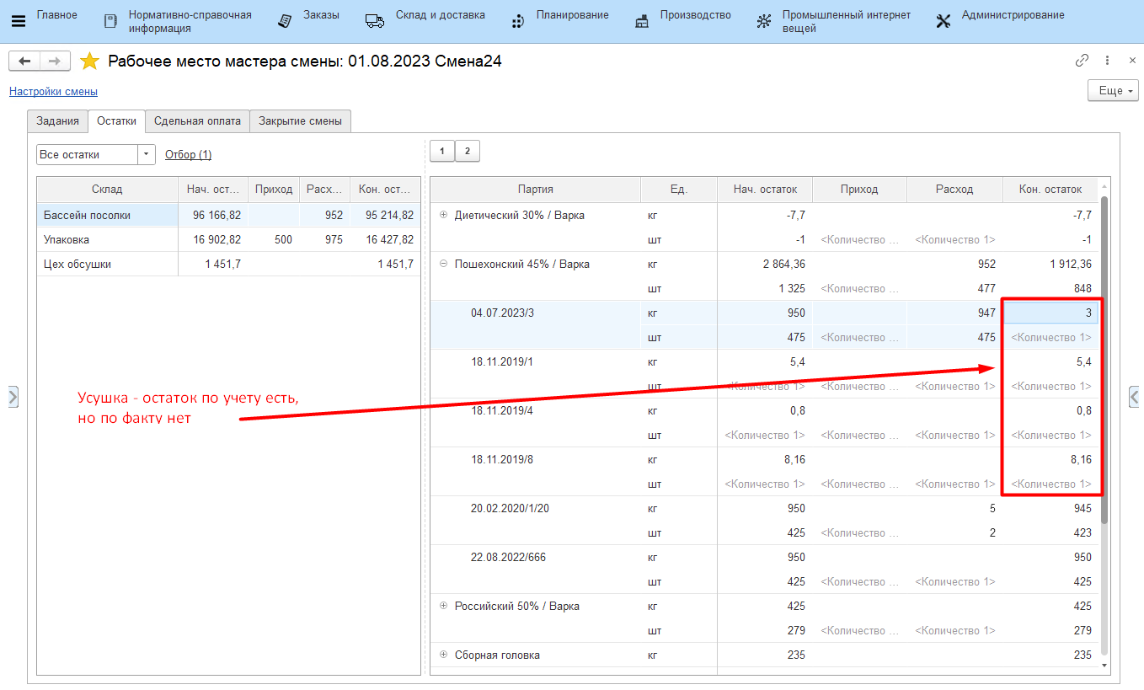Expand the Российский 50% / Варка group

coord(444,606)
